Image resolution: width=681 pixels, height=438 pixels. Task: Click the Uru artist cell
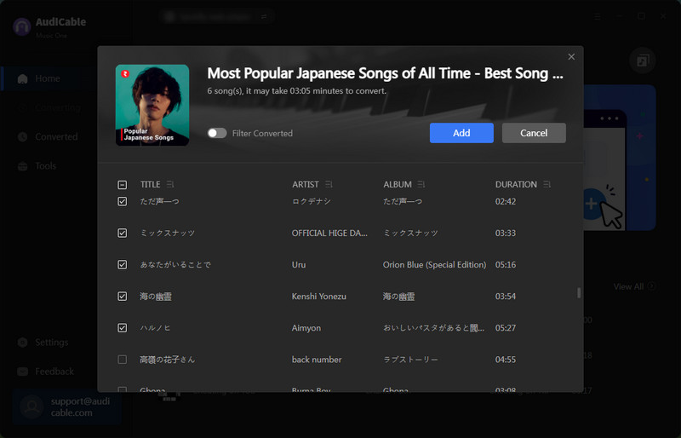pos(299,264)
